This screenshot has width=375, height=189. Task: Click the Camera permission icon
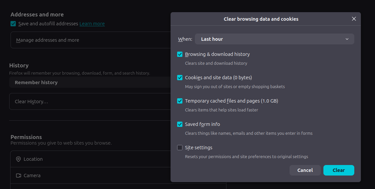click(18, 176)
